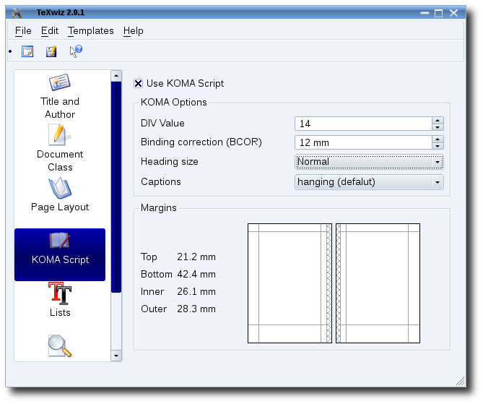The height and width of the screenshot is (404, 483).
Task: Open the Captions dropdown
Action: pyautogui.click(x=369, y=182)
